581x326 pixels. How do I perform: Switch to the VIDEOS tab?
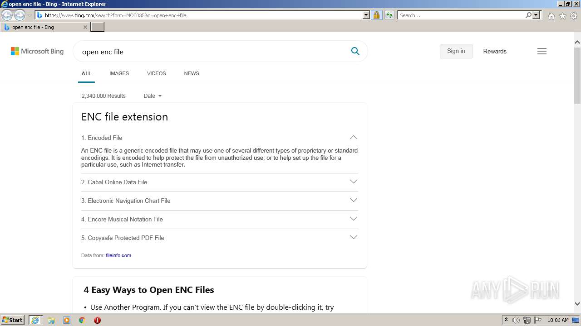click(x=156, y=73)
